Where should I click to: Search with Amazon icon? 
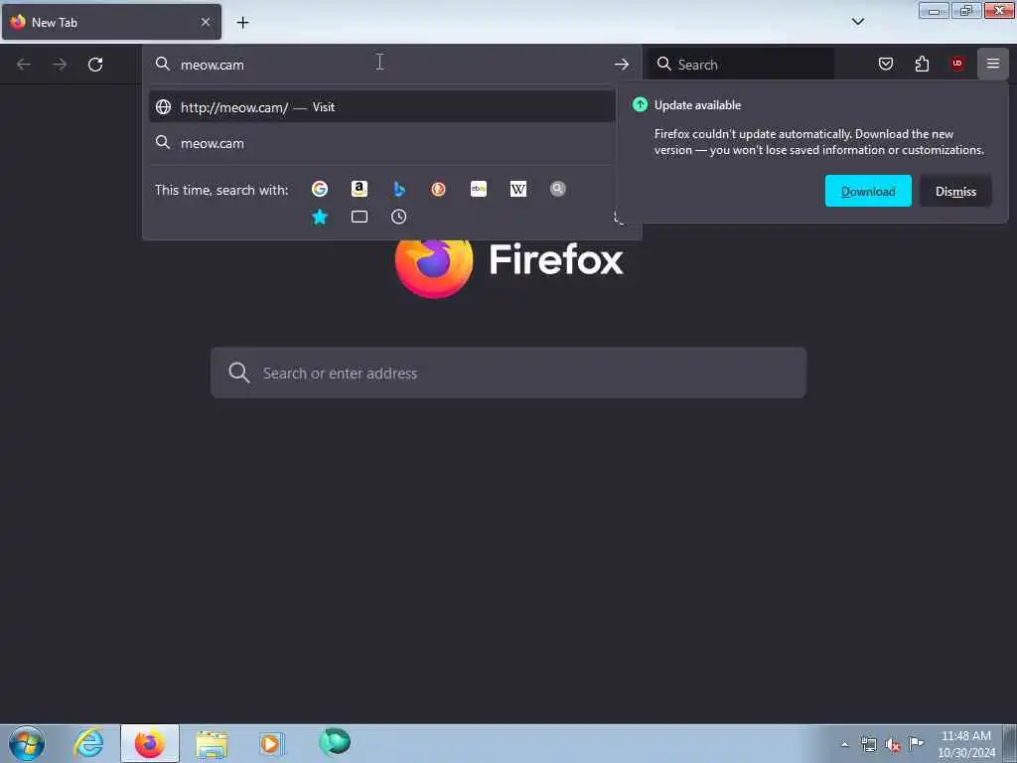click(x=359, y=189)
